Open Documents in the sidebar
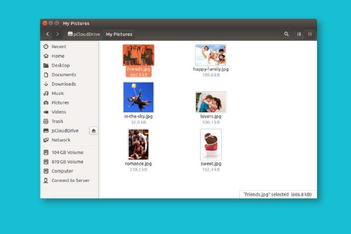This screenshot has height=234, width=351. coord(70,74)
